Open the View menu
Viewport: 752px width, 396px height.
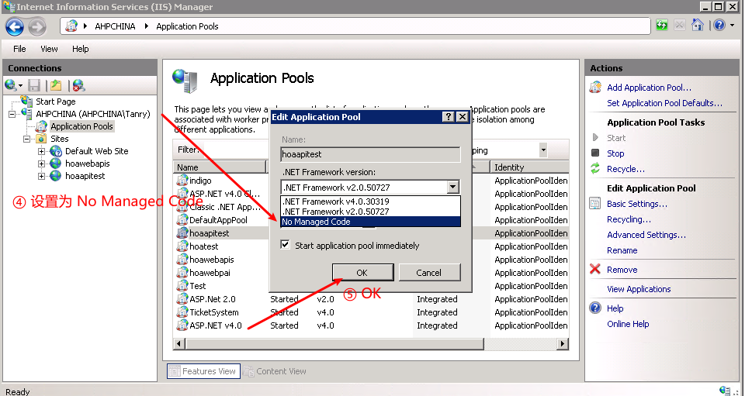(49, 49)
